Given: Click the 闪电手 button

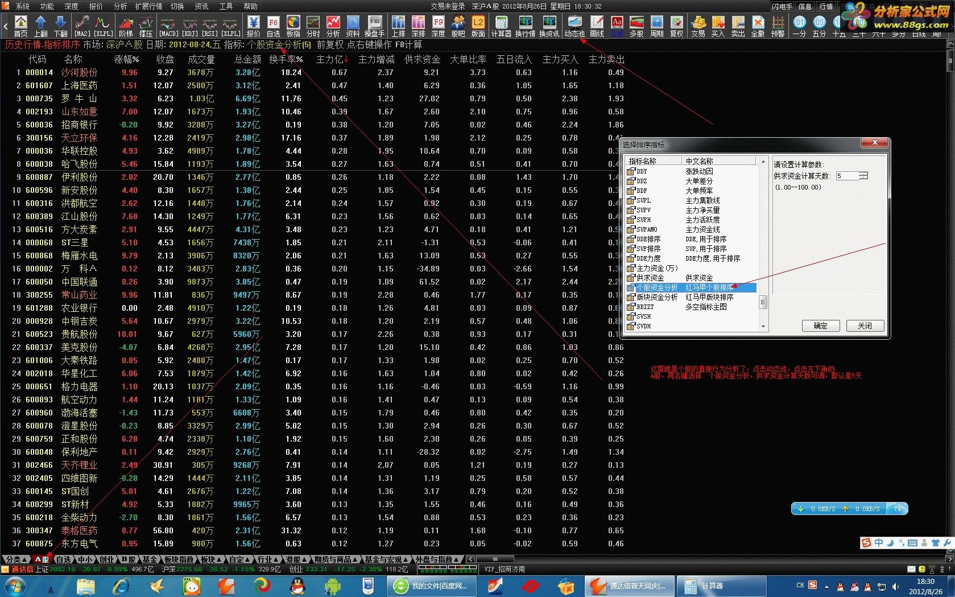Looking at the screenshot, I should 782,6.
